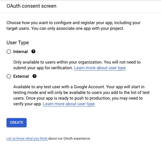This screenshot has width=161, height=145.
Task: Click the 'Available to any test user' description
Action: pyautogui.click(x=81, y=95)
